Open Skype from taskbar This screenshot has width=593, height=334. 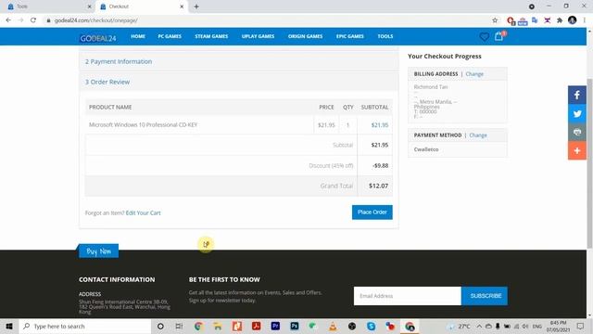tap(371, 326)
